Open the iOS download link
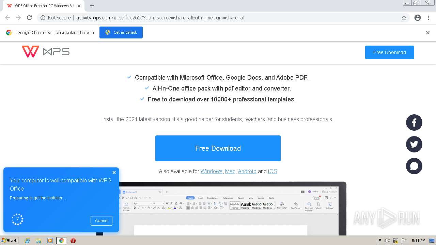The image size is (436, 245). click(272, 171)
